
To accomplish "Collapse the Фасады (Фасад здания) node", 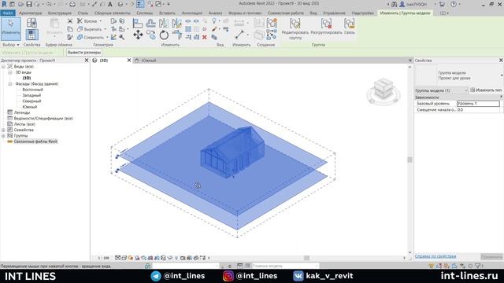I will pos(10,84).
